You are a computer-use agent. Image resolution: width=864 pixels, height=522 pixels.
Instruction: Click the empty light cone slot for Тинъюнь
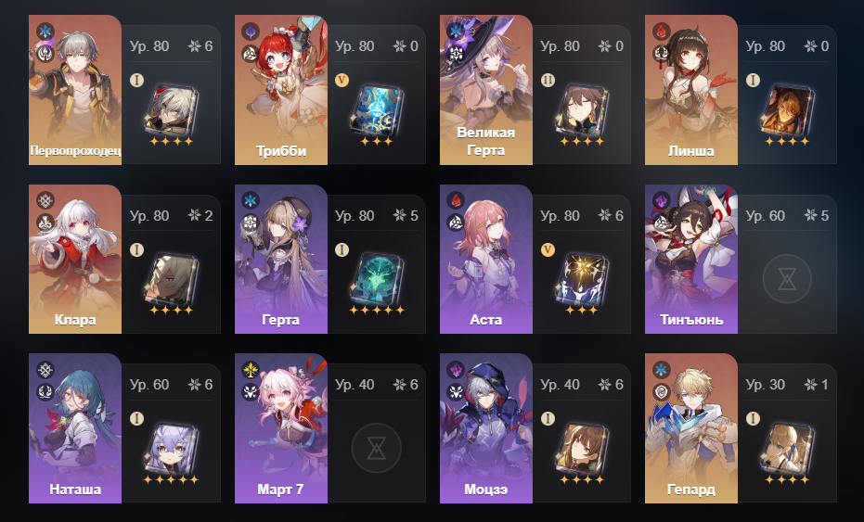(787, 279)
